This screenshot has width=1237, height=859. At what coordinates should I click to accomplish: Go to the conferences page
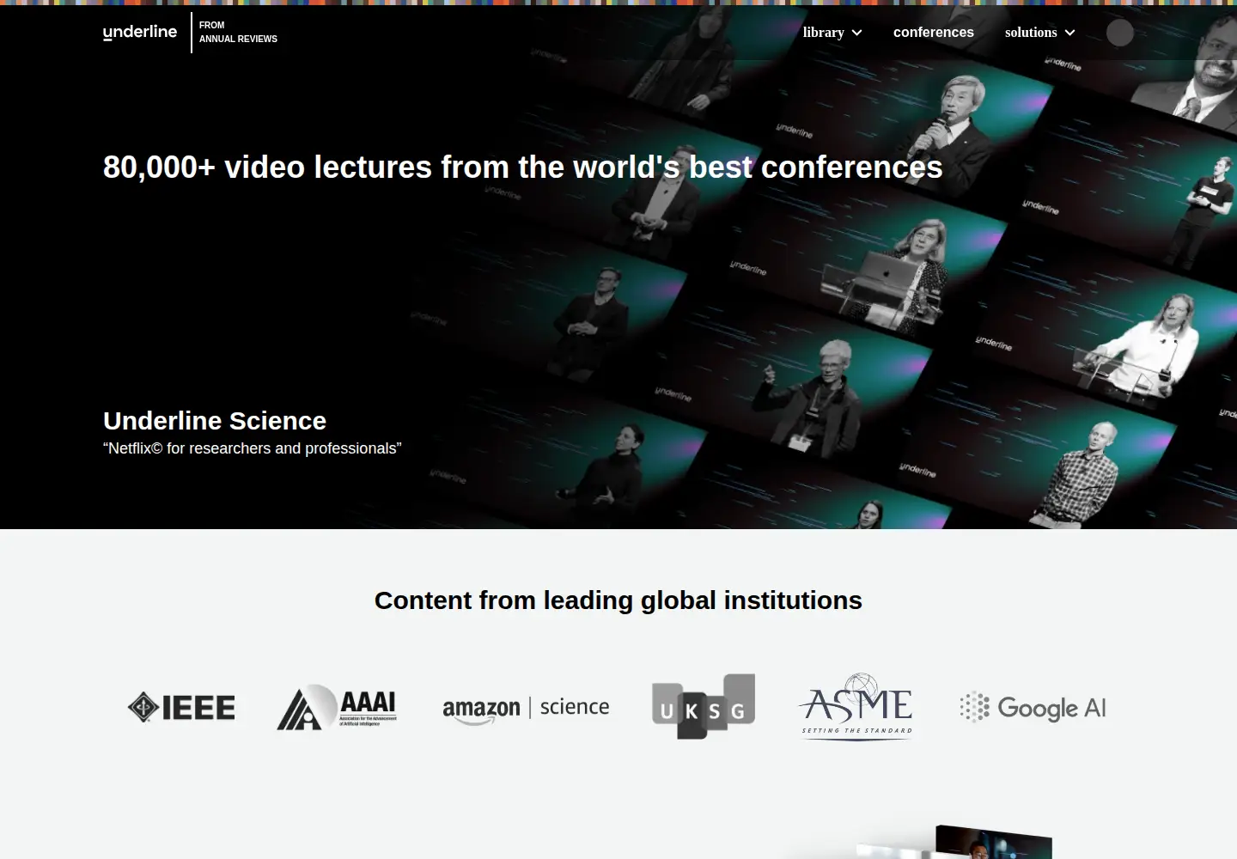click(x=934, y=33)
